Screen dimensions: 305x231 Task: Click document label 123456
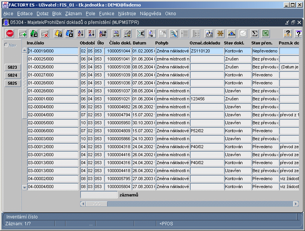(x=207, y=99)
